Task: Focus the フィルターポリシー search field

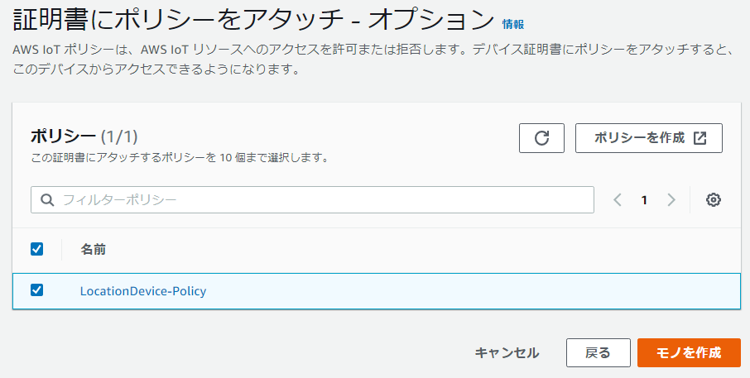Action: 323,199
